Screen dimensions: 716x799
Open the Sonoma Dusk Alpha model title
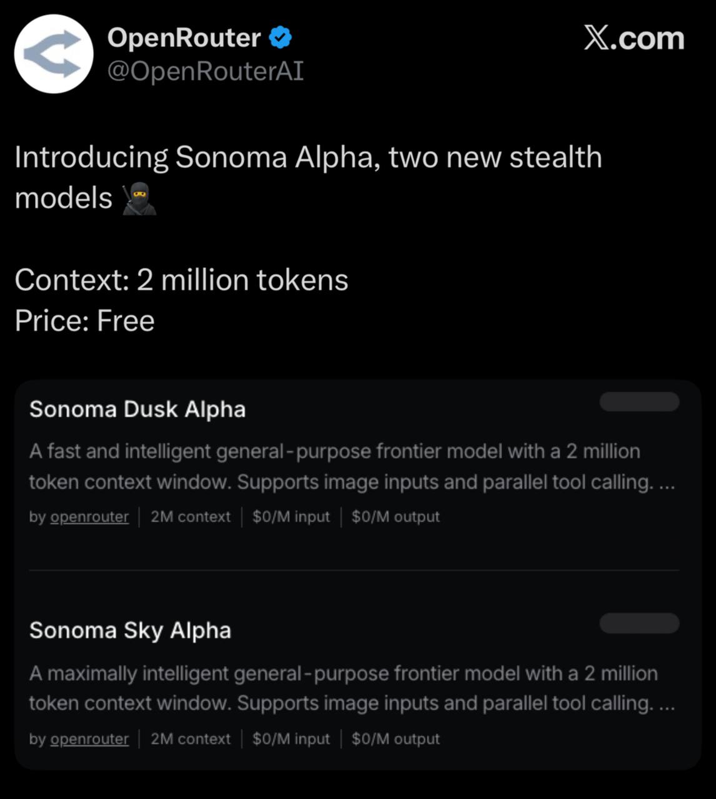[137, 409]
